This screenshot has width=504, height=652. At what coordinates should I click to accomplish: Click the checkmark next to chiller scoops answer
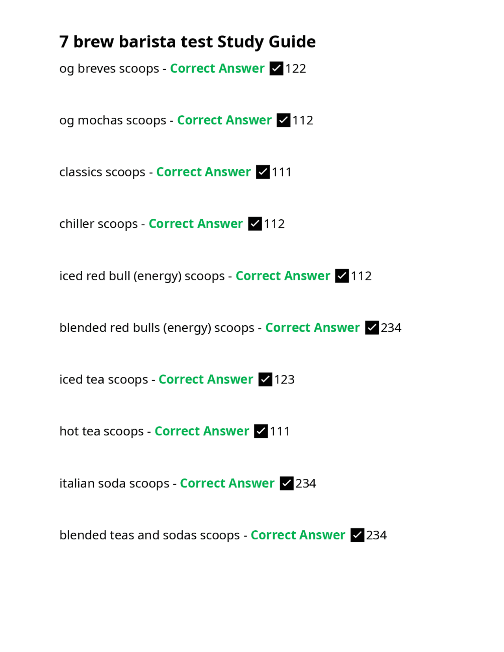[255, 224]
